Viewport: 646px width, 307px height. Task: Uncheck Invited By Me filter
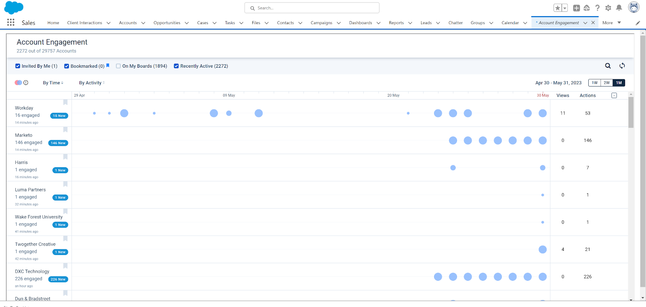(18, 66)
